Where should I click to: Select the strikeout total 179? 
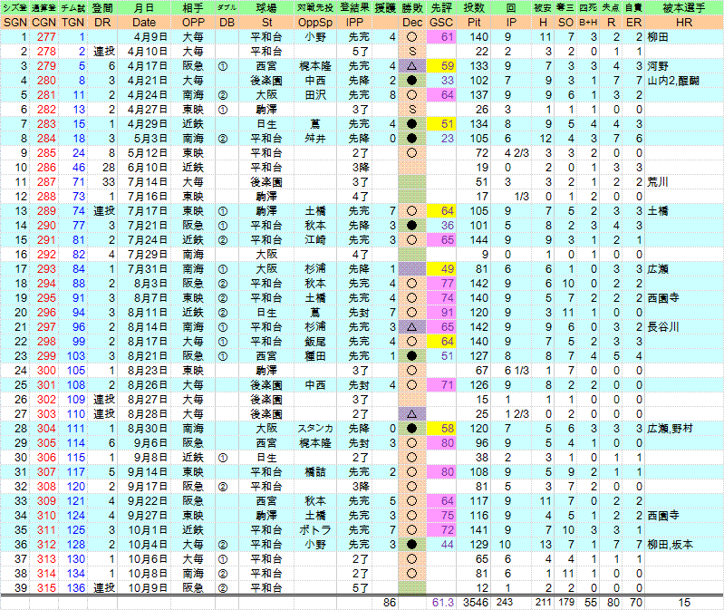tap(566, 603)
